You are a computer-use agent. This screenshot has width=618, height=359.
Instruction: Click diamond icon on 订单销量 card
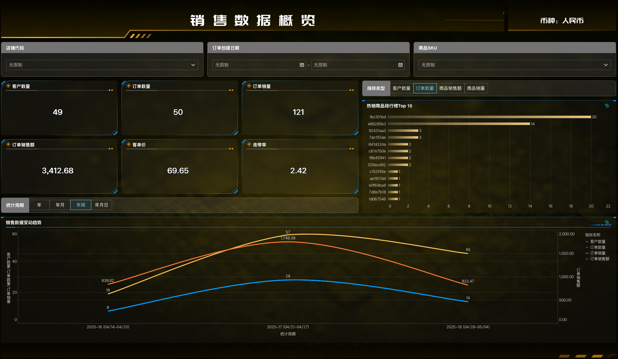click(x=249, y=86)
